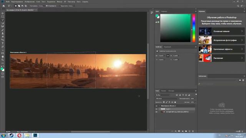Create a new layer
246x138 pixels.
[x=189, y=131]
